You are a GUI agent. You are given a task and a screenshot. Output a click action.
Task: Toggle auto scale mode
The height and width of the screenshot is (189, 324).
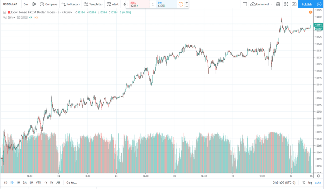[x=318, y=183]
